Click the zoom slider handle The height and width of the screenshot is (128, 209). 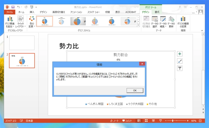click(x=173, y=121)
